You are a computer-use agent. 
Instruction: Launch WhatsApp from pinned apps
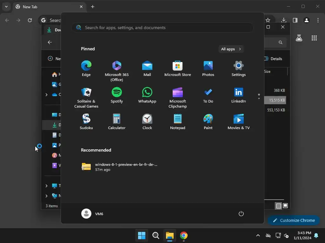pos(147,95)
